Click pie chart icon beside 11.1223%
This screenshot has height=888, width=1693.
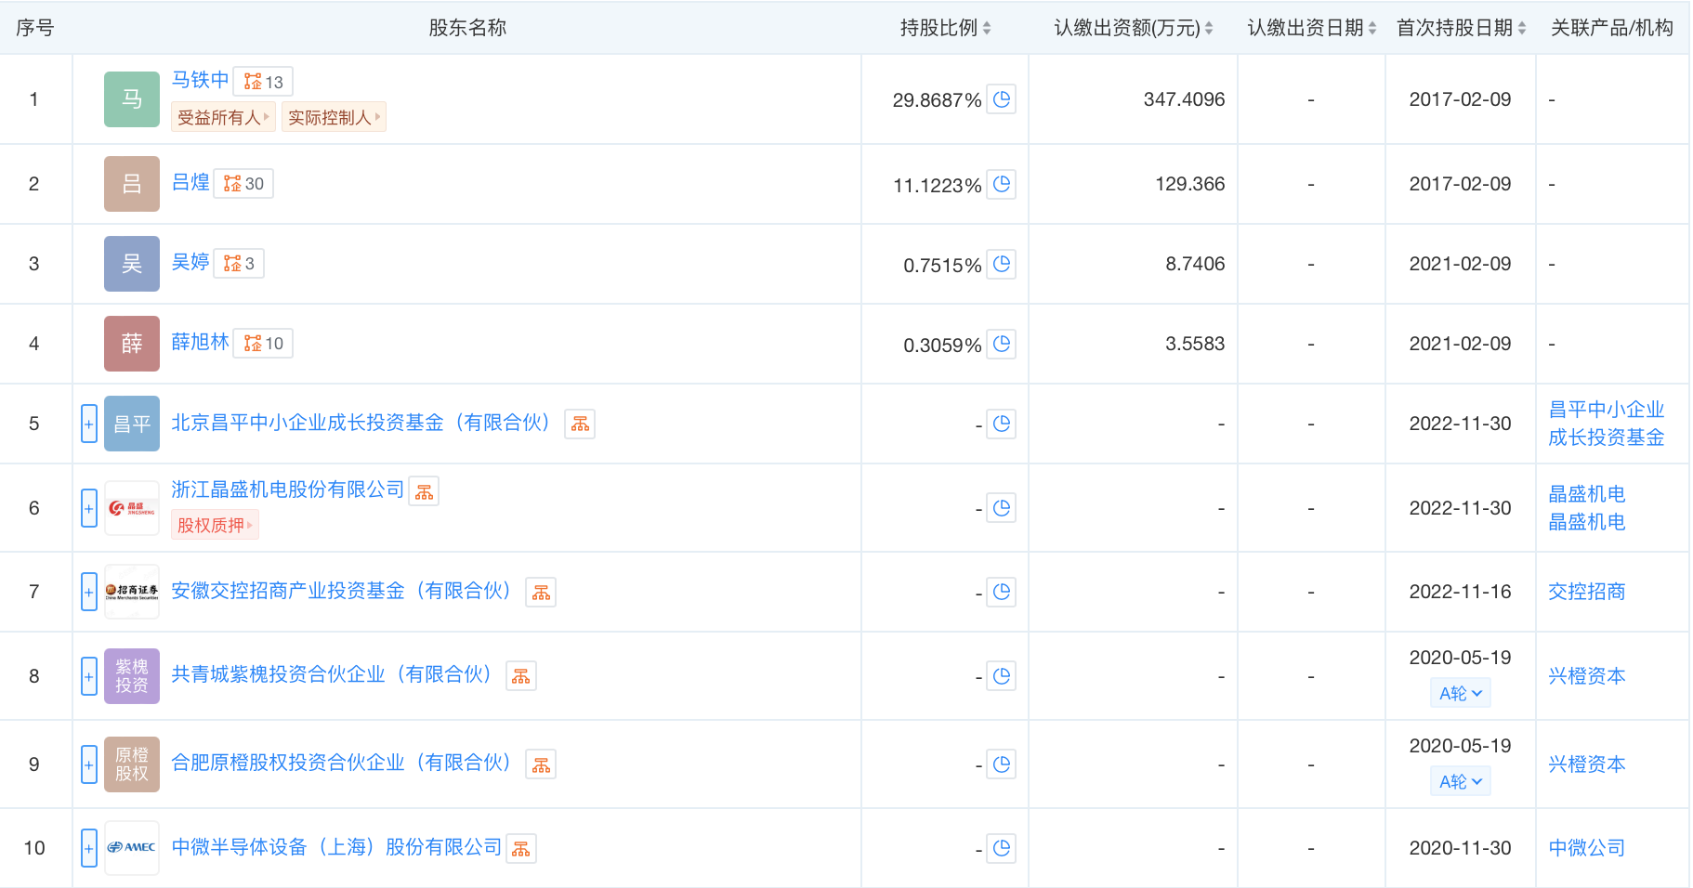click(x=1002, y=184)
